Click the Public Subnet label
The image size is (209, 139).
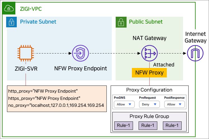tap(146, 22)
